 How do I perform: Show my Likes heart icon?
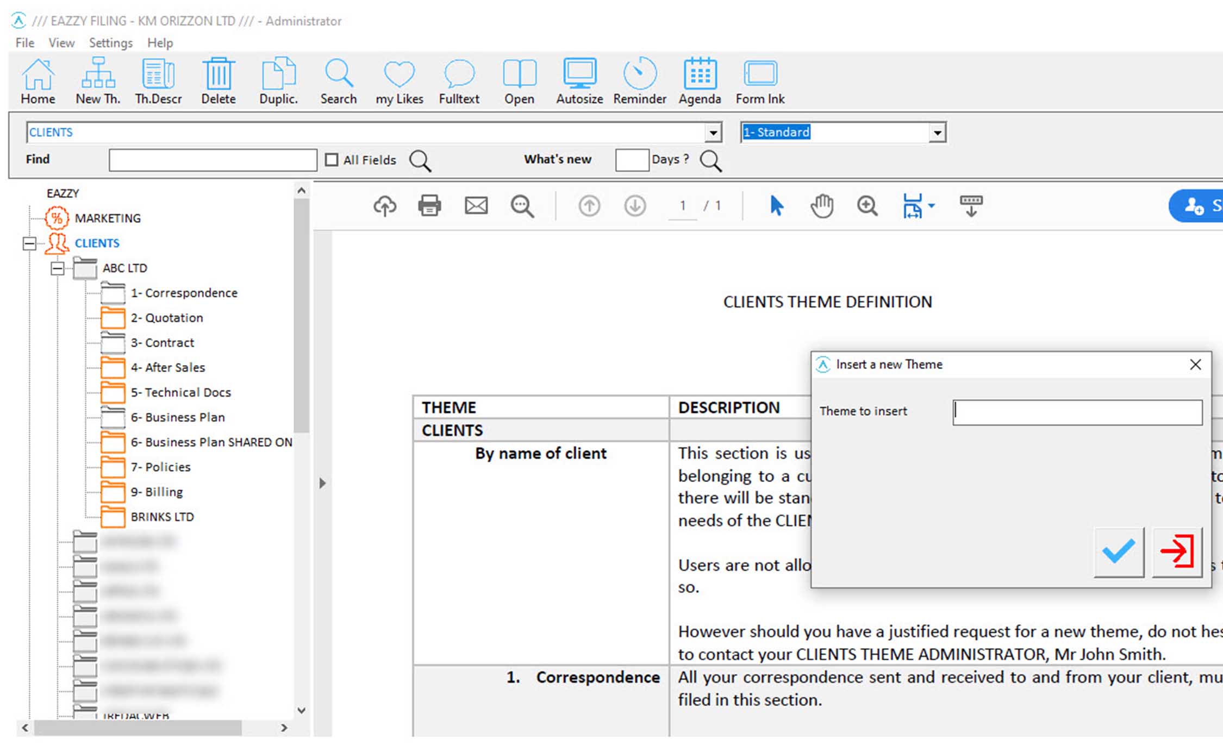coord(400,81)
